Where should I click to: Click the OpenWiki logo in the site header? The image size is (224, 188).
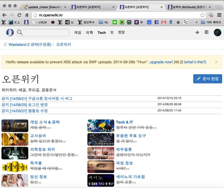(x=10, y=33)
